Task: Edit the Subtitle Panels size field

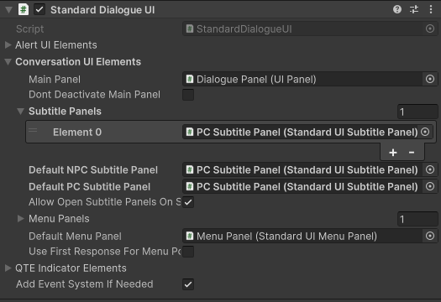Action: point(417,112)
